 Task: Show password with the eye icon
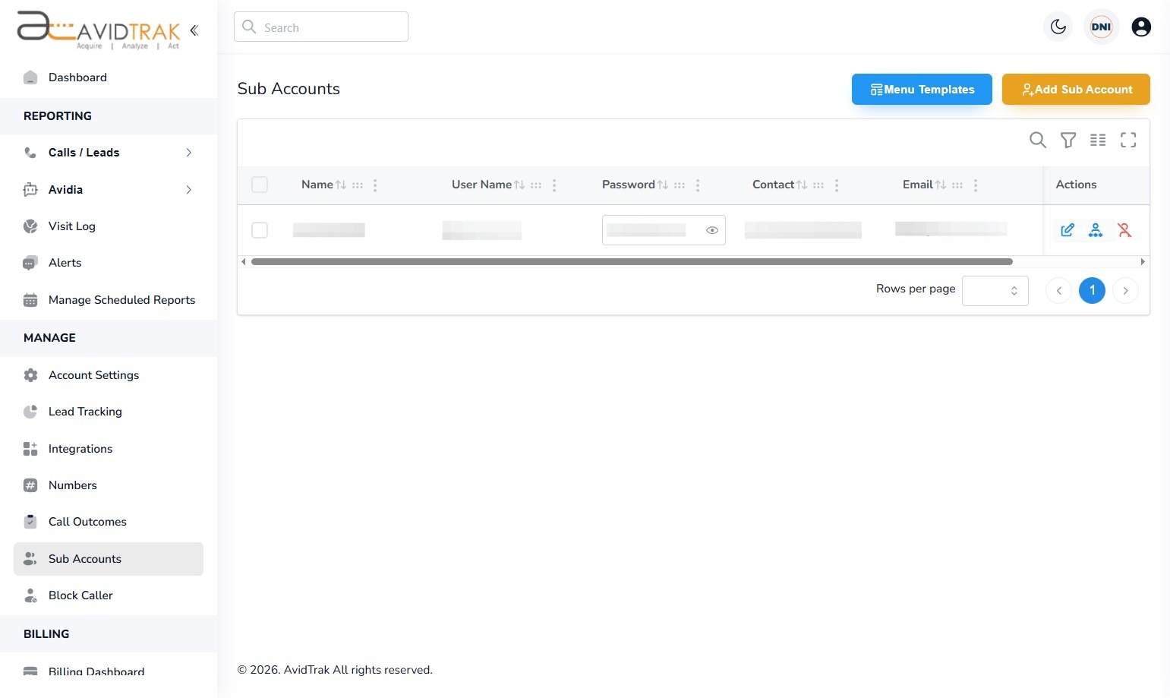point(712,230)
